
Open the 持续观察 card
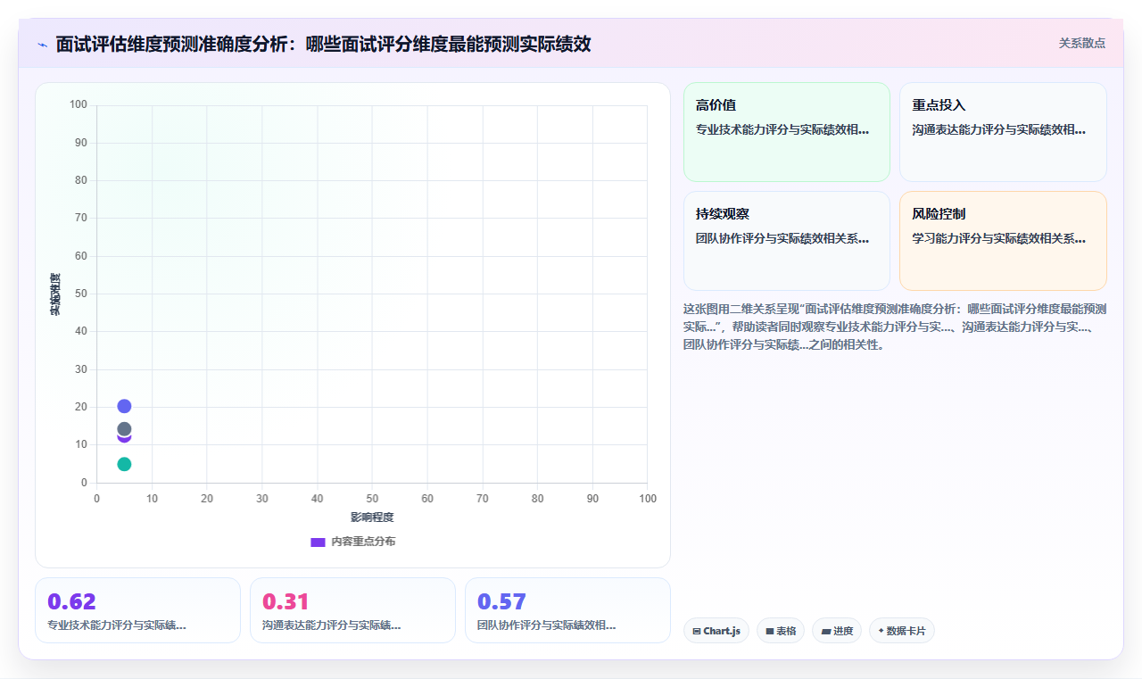[787, 241]
